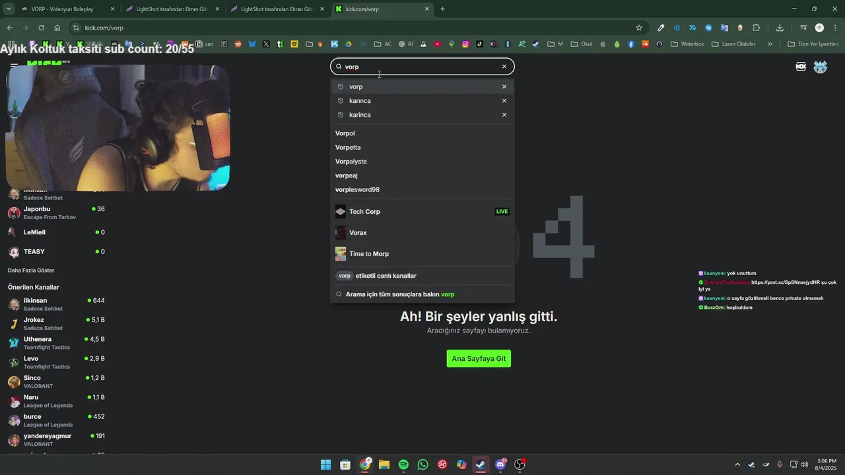Open the Instagram bookmark
The height and width of the screenshot is (475, 845).
click(x=465, y=44)
